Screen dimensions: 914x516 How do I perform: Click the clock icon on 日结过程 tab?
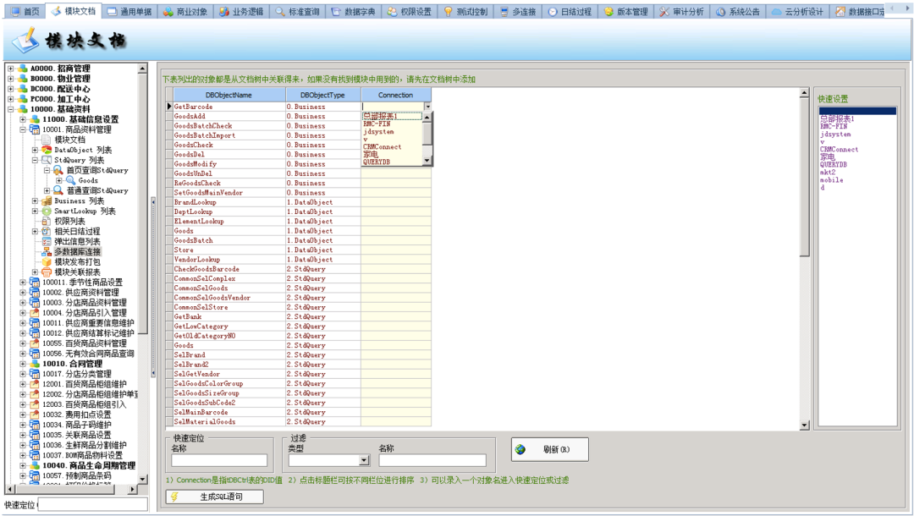point(553,12)
